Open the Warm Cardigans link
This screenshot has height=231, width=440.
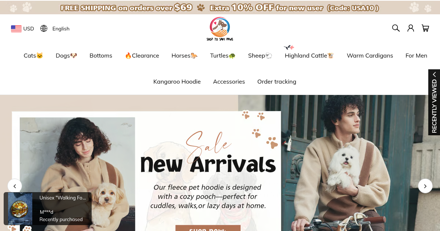click(370, 56)
